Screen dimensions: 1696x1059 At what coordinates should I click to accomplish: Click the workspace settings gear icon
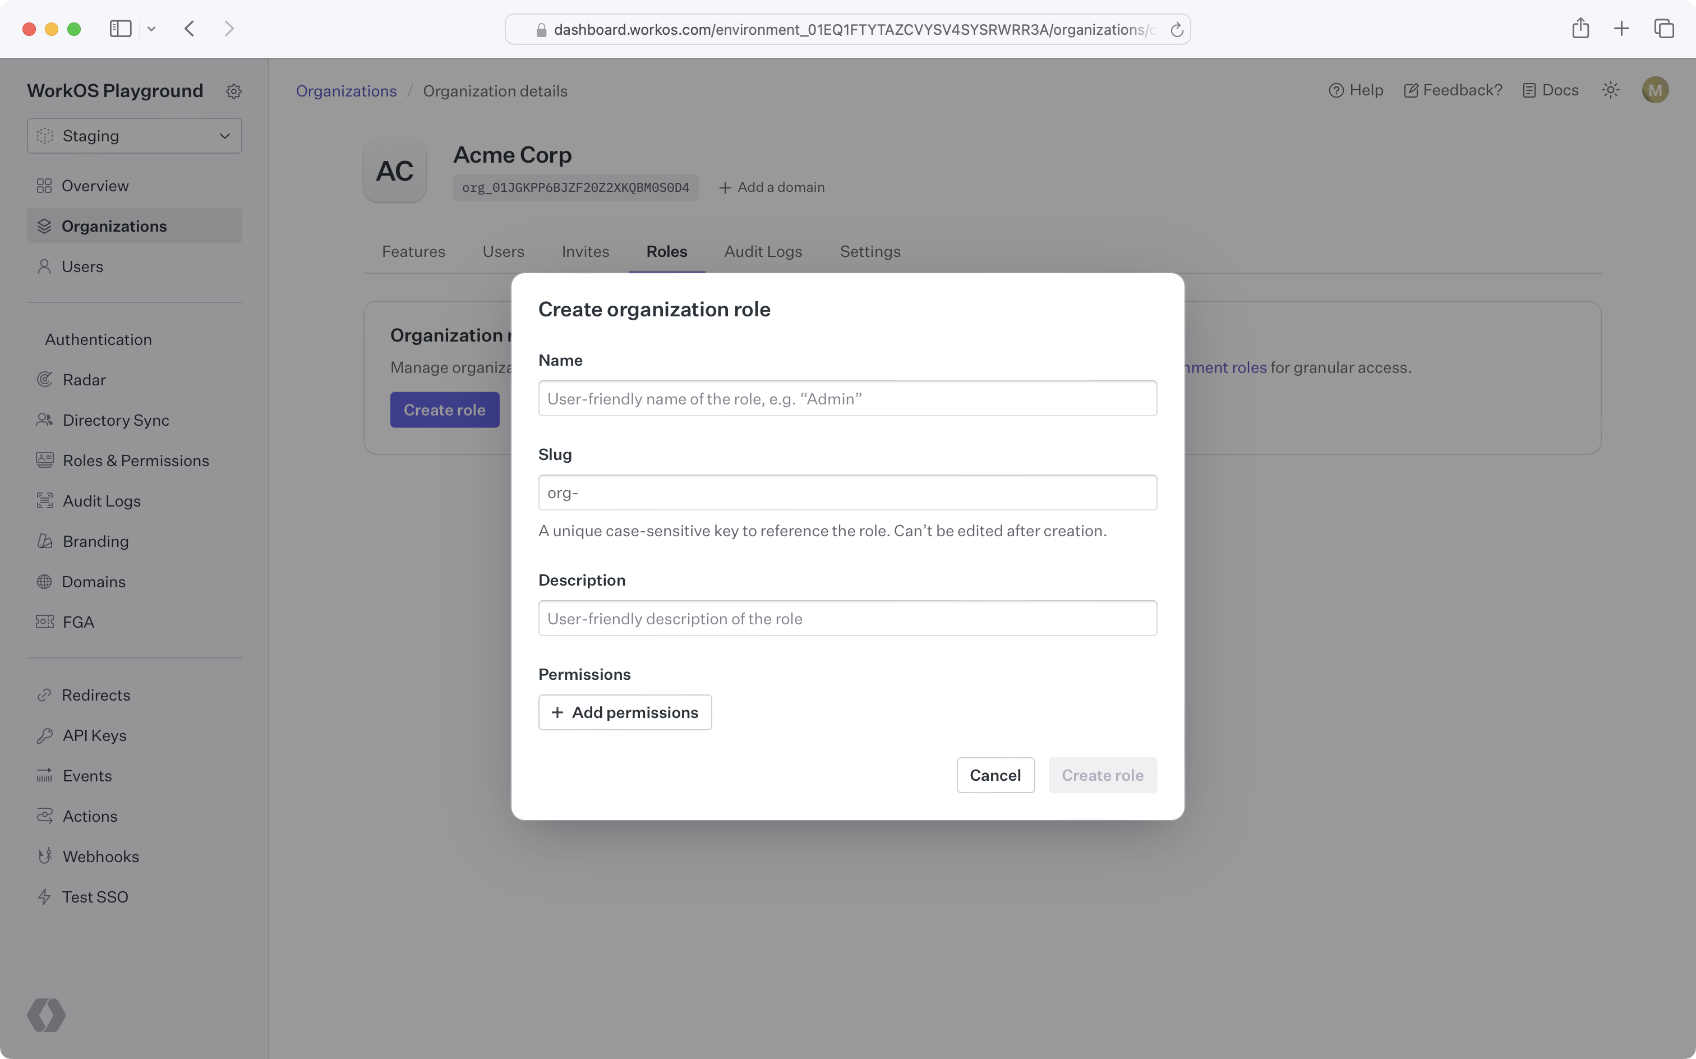click(x=234, y=91)
